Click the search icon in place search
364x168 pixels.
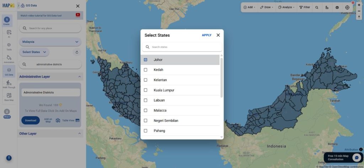(25, 28)
